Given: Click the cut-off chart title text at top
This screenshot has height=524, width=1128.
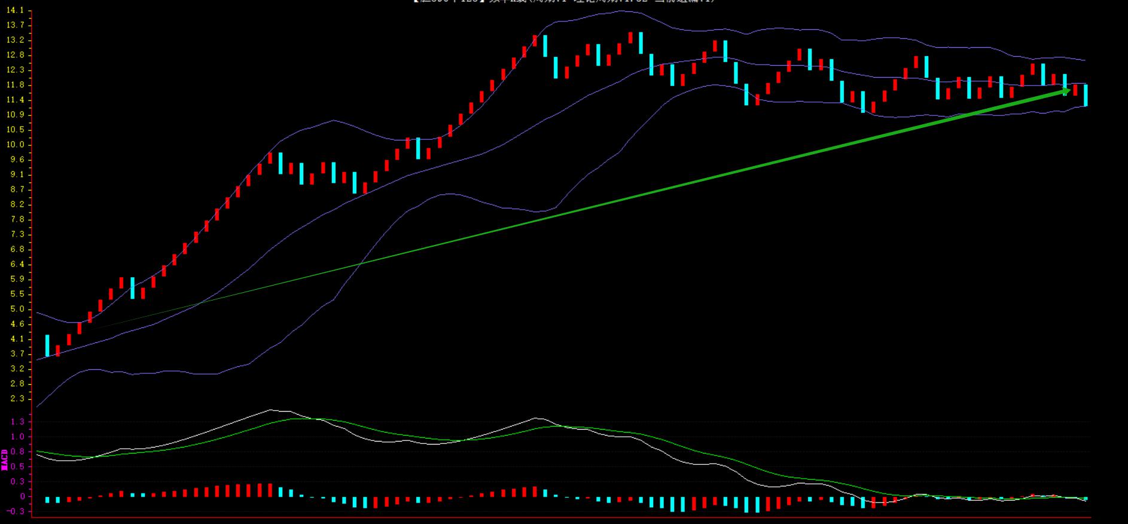Looking at the screenshot, I should pyautogui.click(x=563, y=2).
